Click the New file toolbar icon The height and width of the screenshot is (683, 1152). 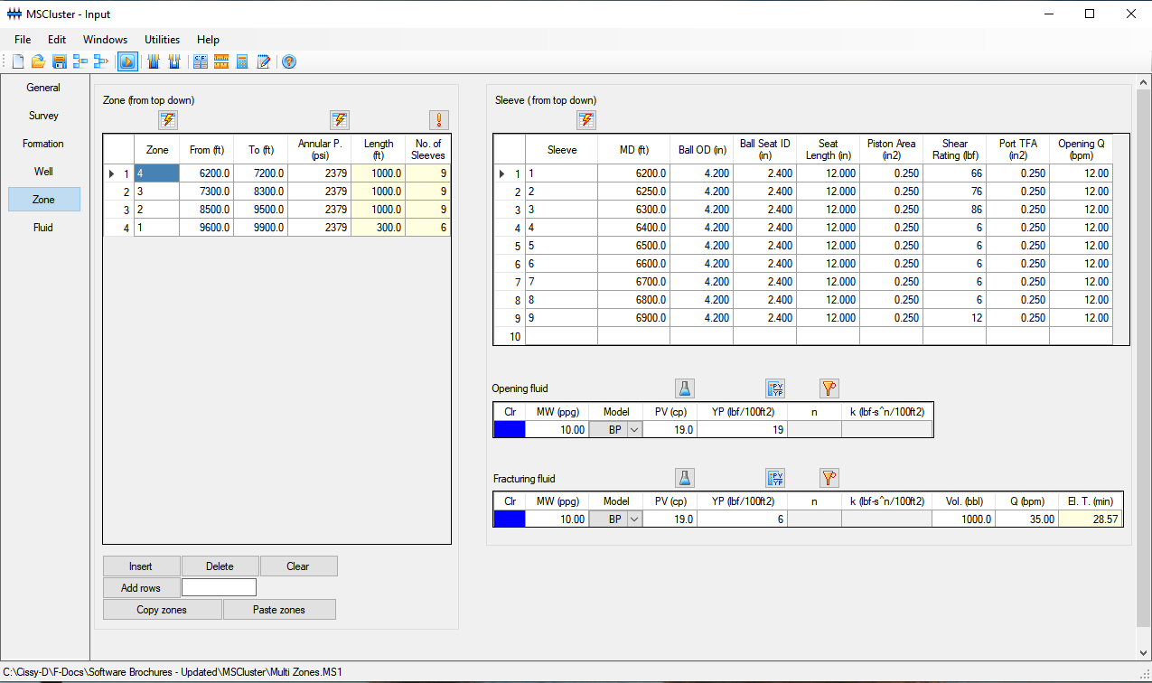[x=18, y=61]
